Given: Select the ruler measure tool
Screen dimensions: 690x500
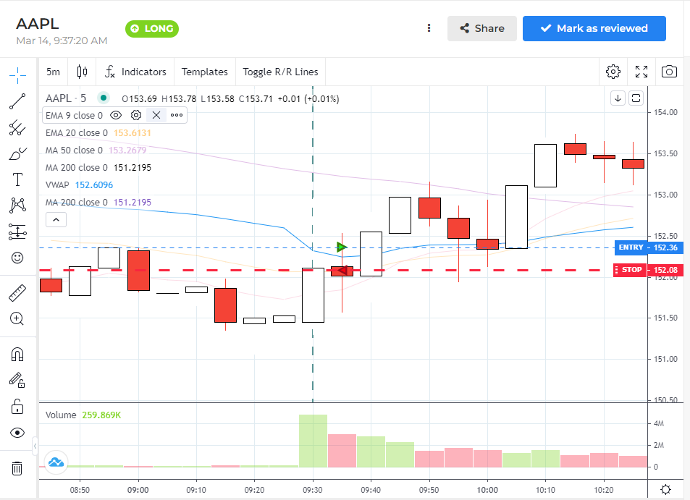Looking at the screenshot, I should (x=17, y=293).
